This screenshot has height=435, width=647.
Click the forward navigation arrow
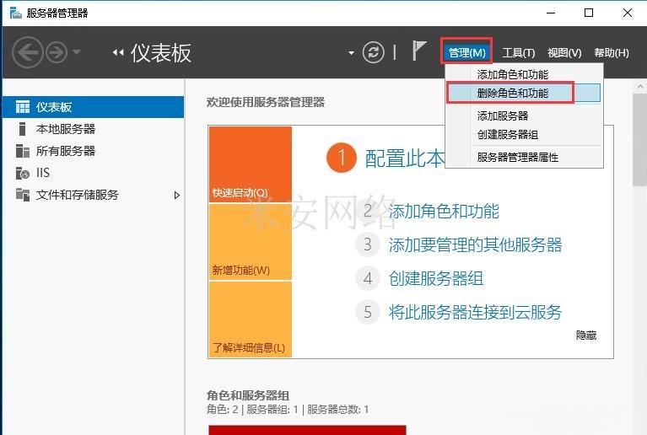(x=57, y=52)
